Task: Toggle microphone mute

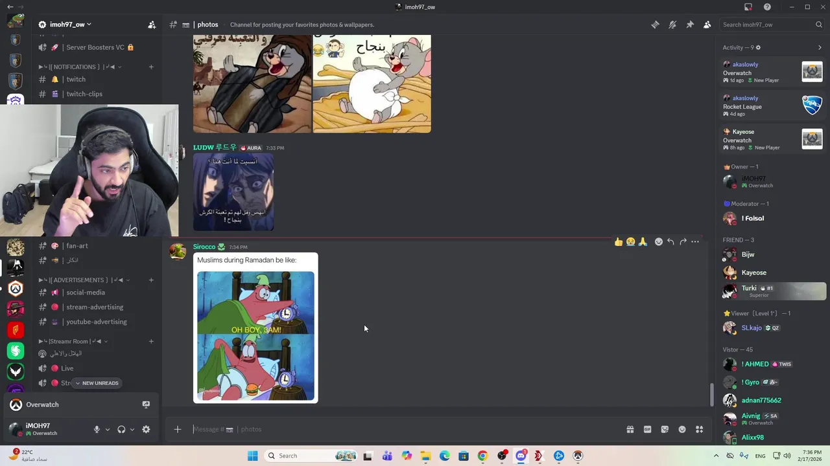Action: [x=97, y=429]
